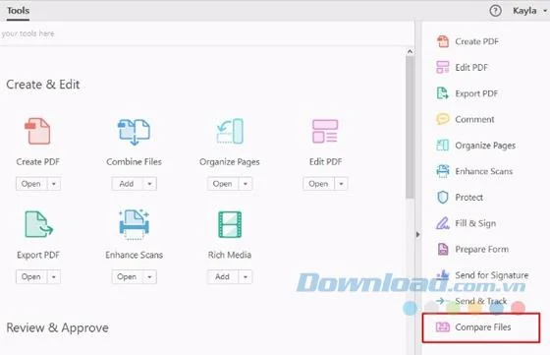Click the Export PDF large icon
Screen dimensions: 550x355
coord(38,224)
